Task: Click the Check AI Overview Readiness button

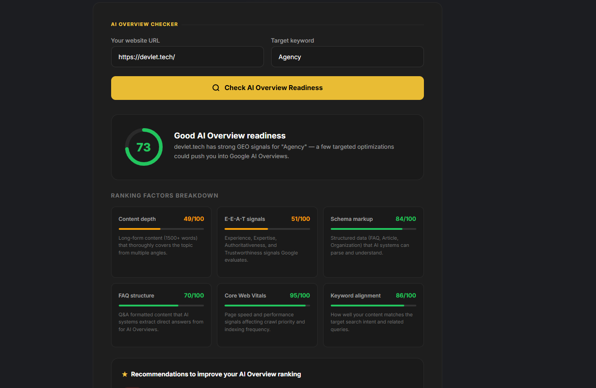Action: pyautogui.click(x=268, y=88)
